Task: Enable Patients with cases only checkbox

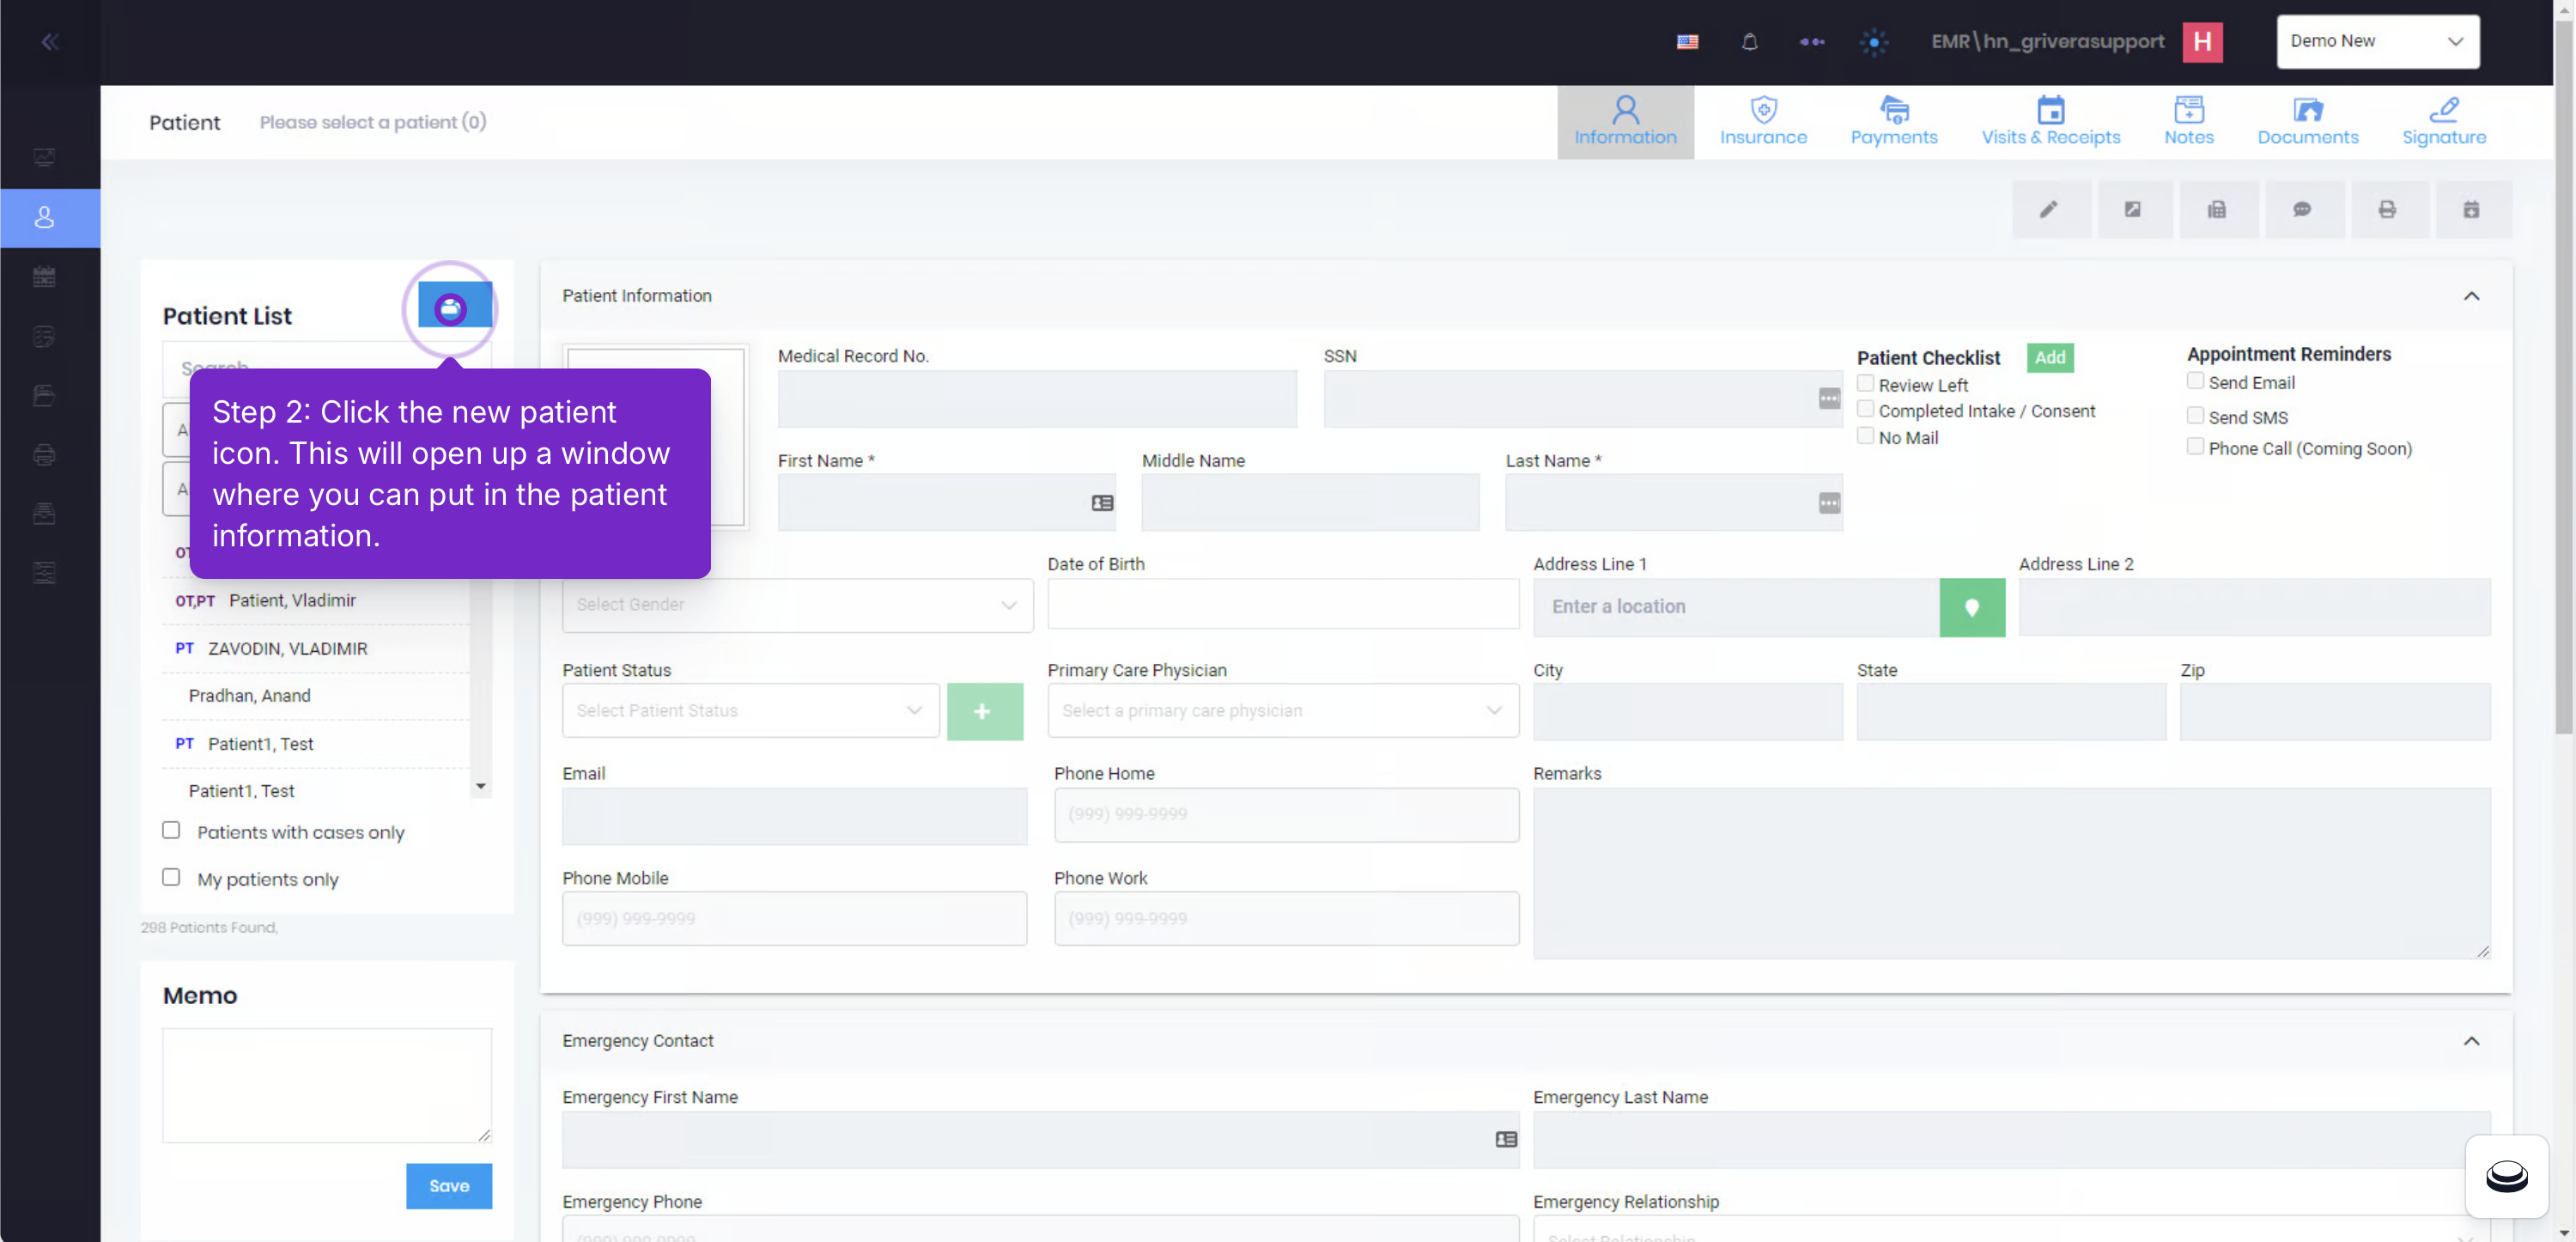Action: 171,830
